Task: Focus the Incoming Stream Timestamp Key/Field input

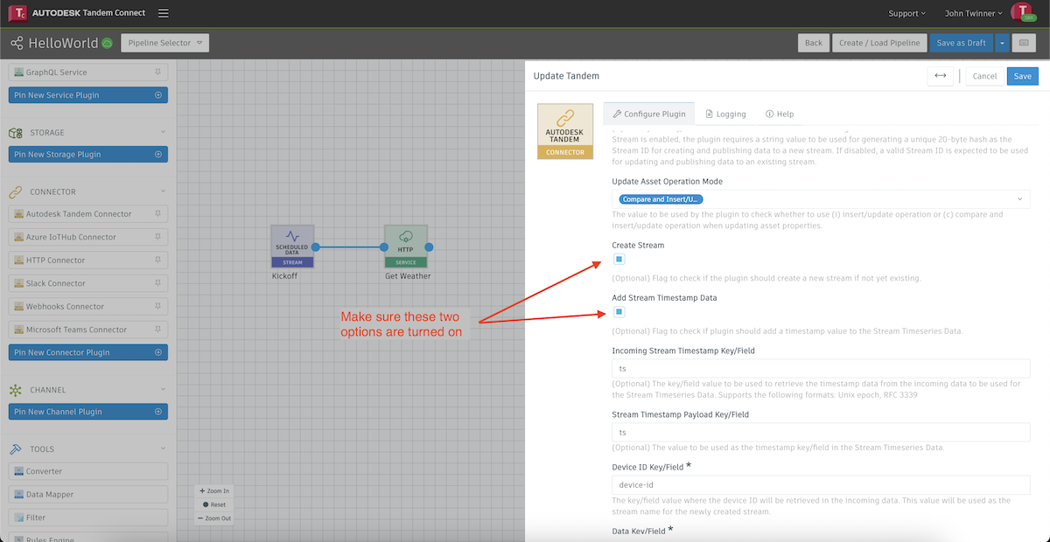Action: point(821,368)
